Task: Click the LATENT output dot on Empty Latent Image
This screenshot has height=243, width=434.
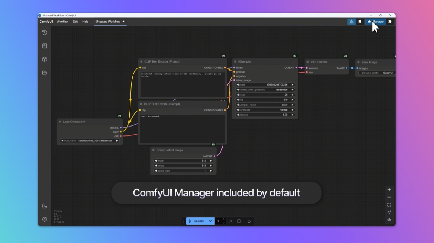Action: 214,156
